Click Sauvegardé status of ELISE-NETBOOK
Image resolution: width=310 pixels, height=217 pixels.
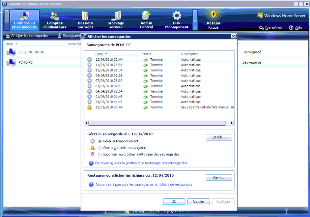[x=252, y=52]
